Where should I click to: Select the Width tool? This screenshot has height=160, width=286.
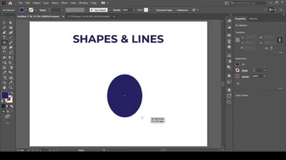(4, 57)
